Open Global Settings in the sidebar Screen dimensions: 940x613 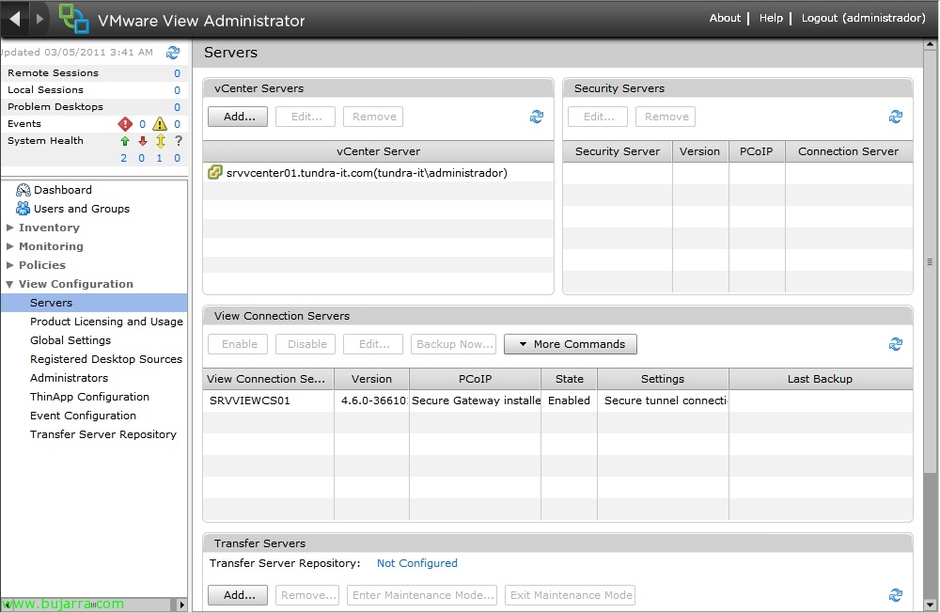[70, 340]
